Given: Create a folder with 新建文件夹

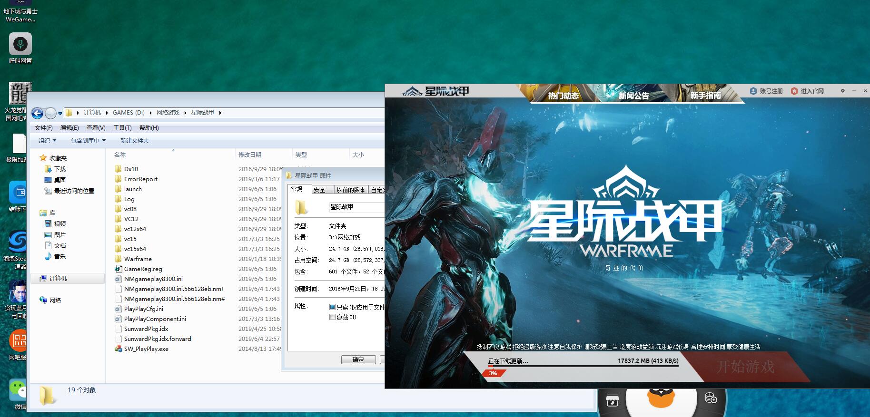Looking at the screenshot, I should point(135,140).
